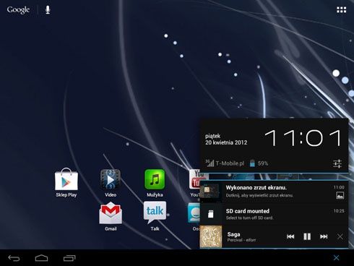Pause the Saga track
This screenshot has width=354, height=266.
307,236
